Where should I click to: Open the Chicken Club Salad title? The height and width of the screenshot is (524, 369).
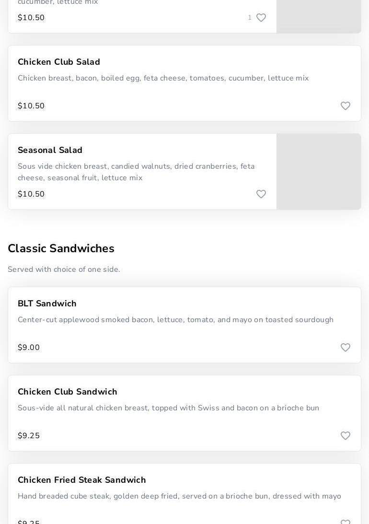[x=59, y=62]
